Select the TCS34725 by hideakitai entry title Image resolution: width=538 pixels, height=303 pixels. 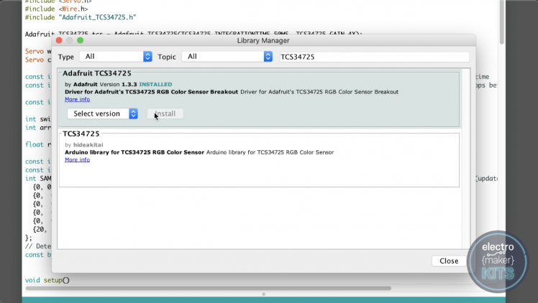(x=81, y=134)
